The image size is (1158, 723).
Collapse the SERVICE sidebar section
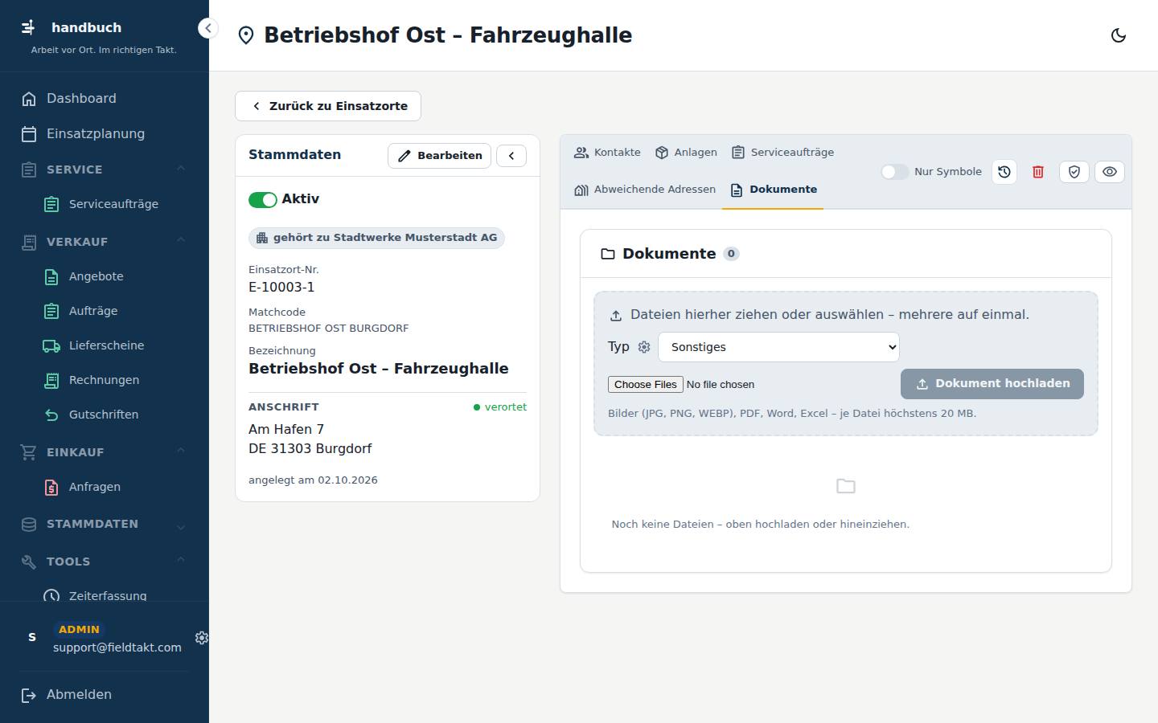105,170
